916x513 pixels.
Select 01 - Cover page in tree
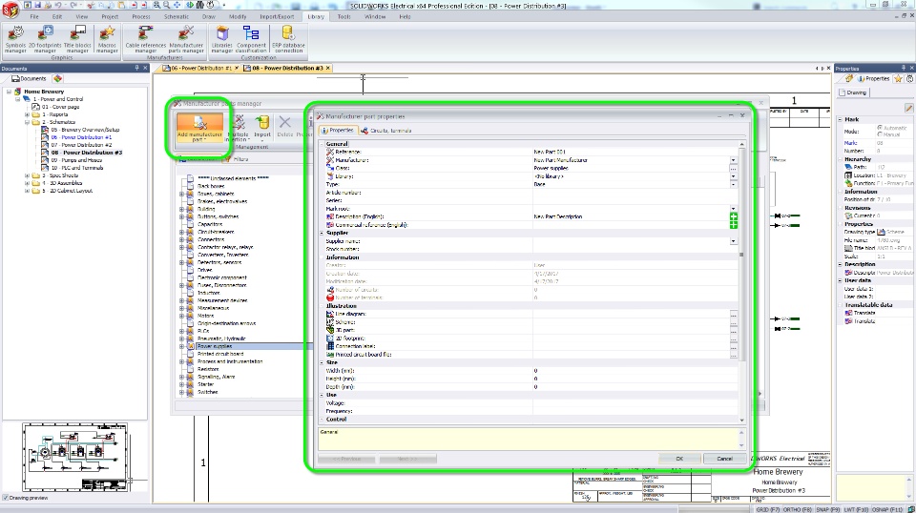(60, 107)
